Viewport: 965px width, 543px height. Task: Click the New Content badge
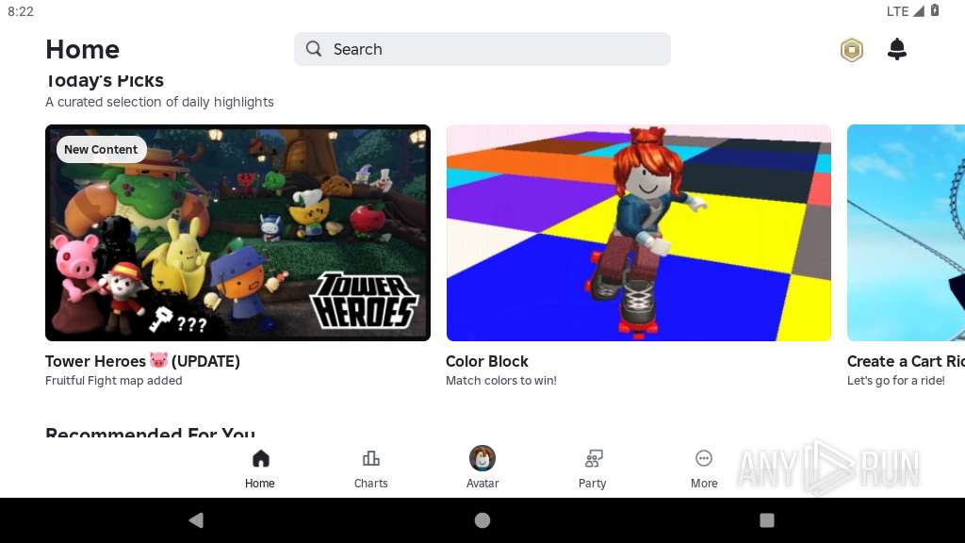point(101,150)
